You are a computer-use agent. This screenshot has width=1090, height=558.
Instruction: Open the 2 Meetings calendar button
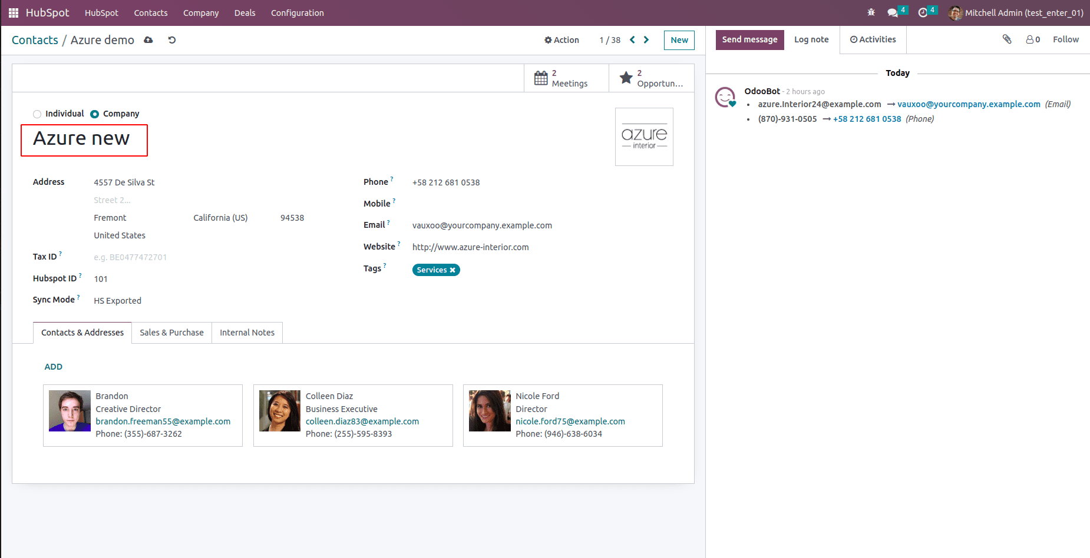[x=566, y=78]
